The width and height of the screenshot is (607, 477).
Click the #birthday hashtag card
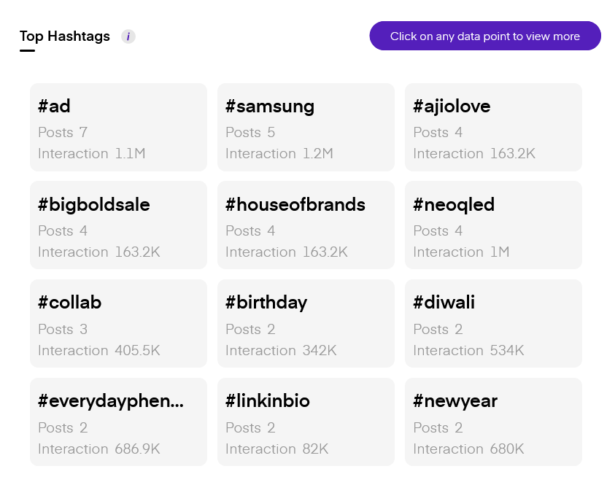pyautogui.click(x=306, y=324)
